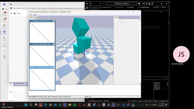Viewport: 194px width, 109px height.
Task: Open the Teams section icon in Teams
Action: point(4,26)
